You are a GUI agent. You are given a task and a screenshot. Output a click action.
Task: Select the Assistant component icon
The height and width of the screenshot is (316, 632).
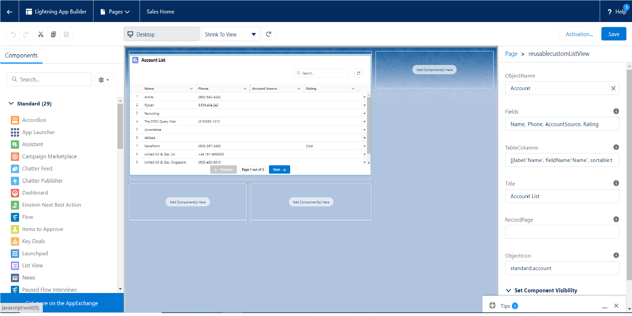[x=15, y=145]
